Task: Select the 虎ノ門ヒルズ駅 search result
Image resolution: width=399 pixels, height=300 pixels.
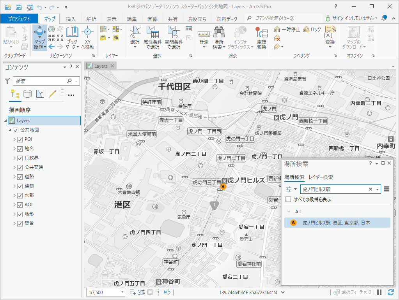Action: pos(336,223)
